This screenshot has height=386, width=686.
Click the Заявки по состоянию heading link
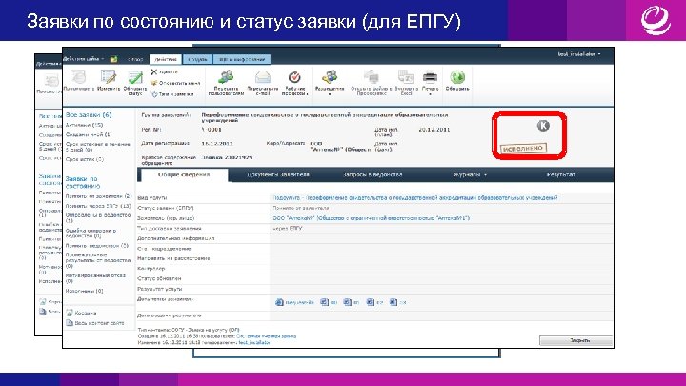[83, 182]
